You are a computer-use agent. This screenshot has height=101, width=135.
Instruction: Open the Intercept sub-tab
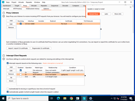[x=6, y=9]
